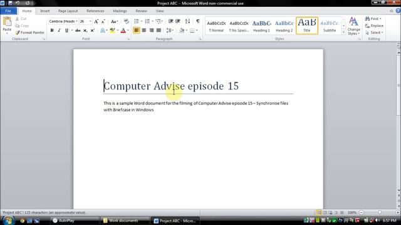The height and width of the screenshot is (225, 401).
Task: Click the shading paint bucket icon
Action: tap(182, 31)
